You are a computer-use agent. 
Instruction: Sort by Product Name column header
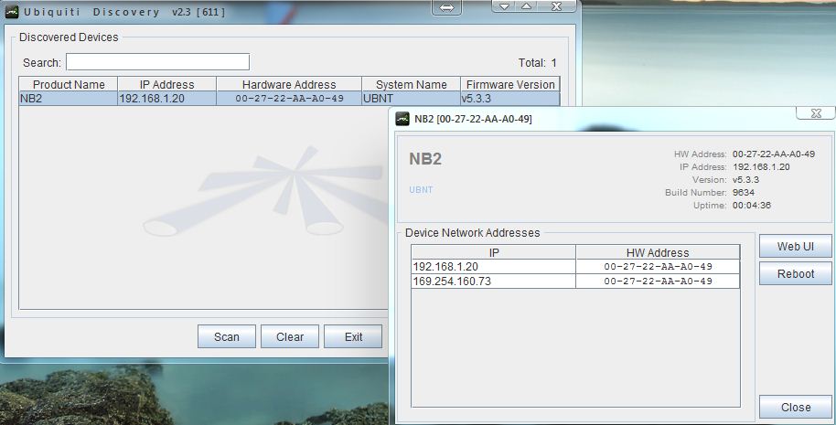click(x=69, y=84)
